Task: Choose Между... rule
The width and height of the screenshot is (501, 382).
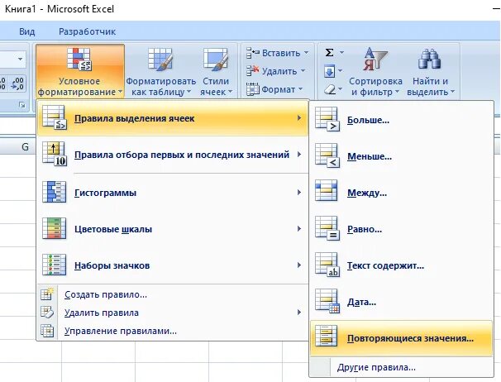Action: pyautogui.click(x=402, y=193)
